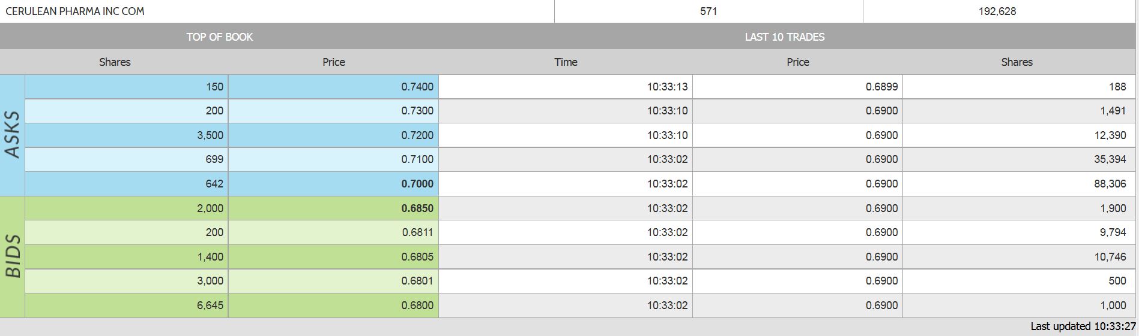The image size is (1139, 336).
Task: Select the best bid price 0.6850
Action: [417, 208]
